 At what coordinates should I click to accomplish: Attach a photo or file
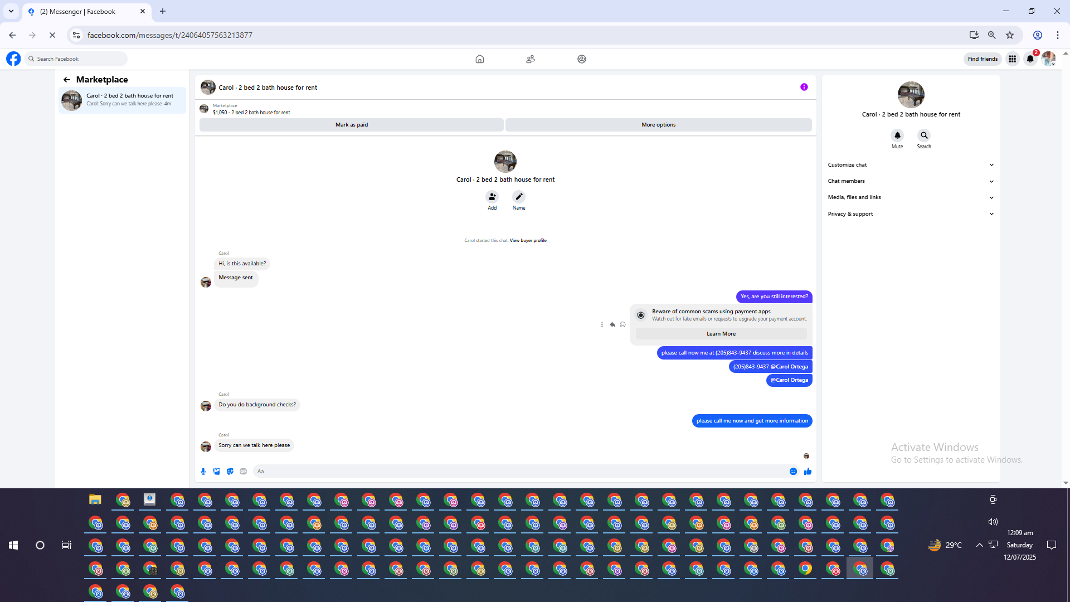click(217, 472)
